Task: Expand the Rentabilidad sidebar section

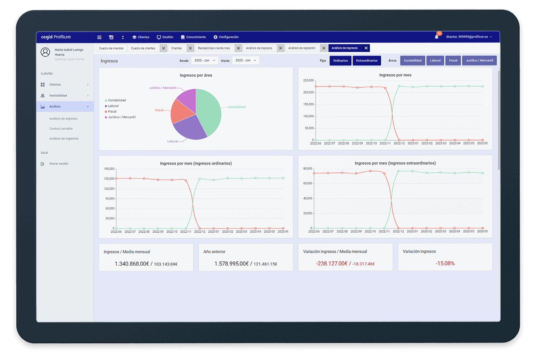Action: tap(64, 96)
